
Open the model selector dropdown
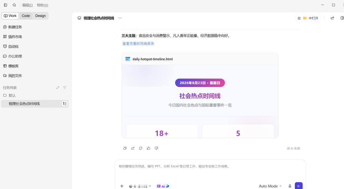pos(140,186)
